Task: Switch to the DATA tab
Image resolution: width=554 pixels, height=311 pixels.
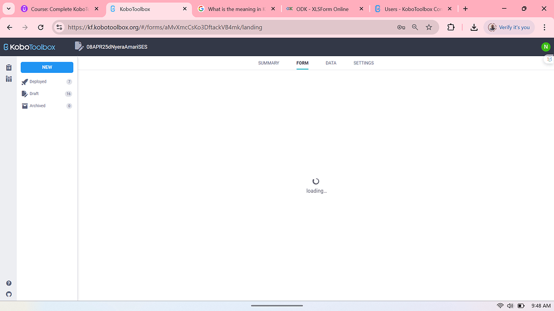Action: 331,63
